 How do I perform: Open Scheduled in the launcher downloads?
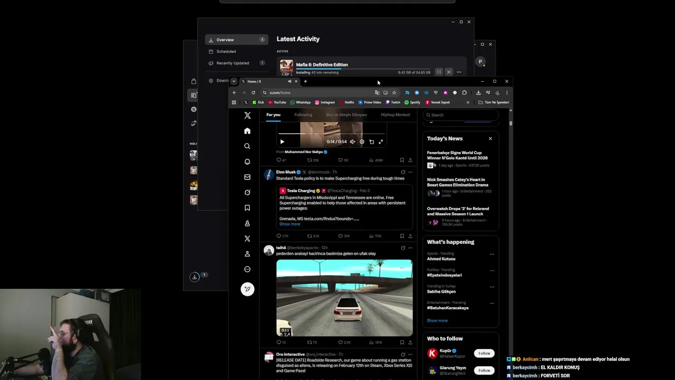tap(236, 51)
